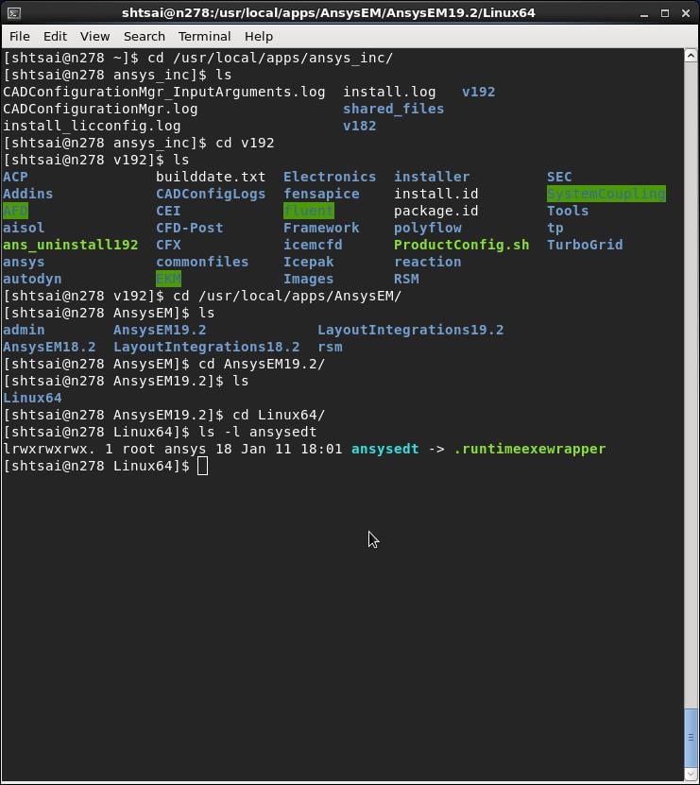This screenshot has width=700, height=785.
Task: Click the aisol directory entry
Action: click(x=24, y=228)
